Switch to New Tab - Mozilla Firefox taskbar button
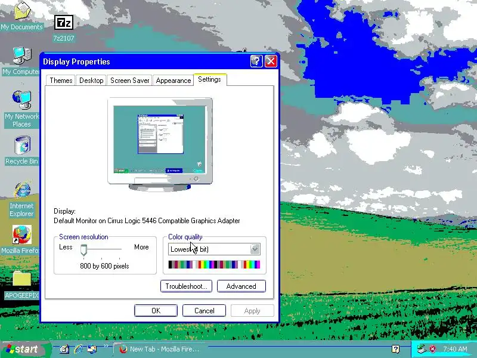Screen dimensions: 477x358 pos(160,349)
